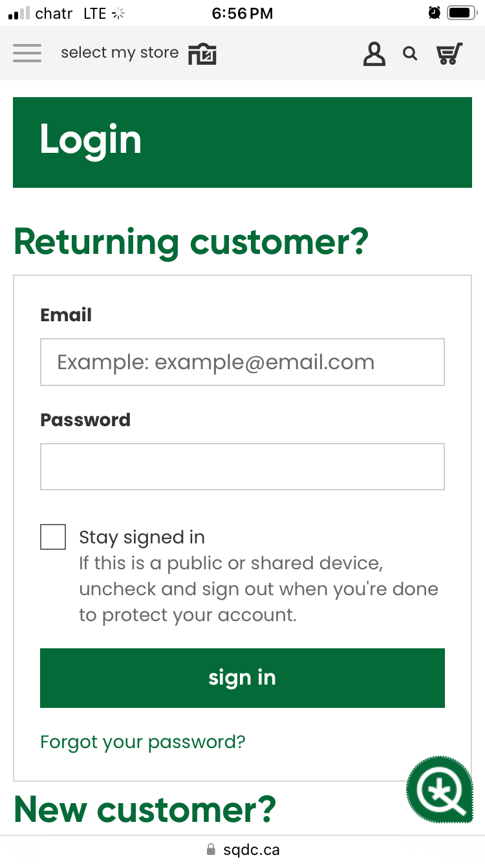Tap the cellular signal bars
Screen dimensions: 485x864
pyautogui.click(x=19, y=13)
